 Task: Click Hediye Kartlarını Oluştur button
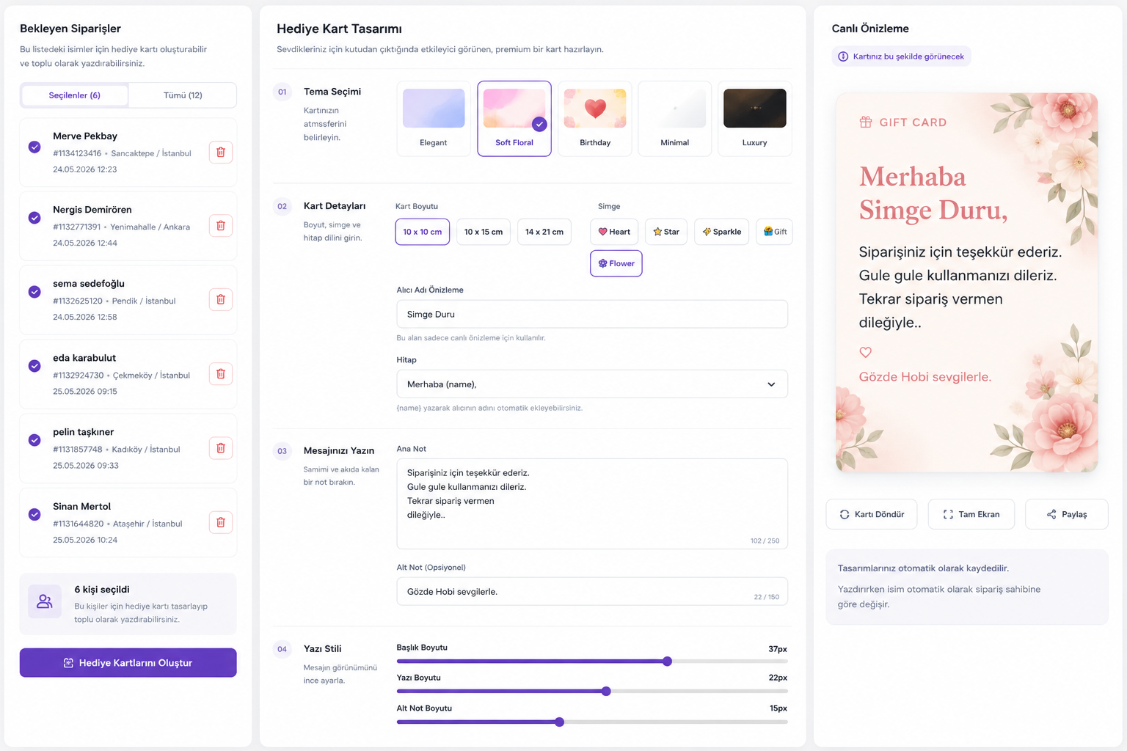128,663
